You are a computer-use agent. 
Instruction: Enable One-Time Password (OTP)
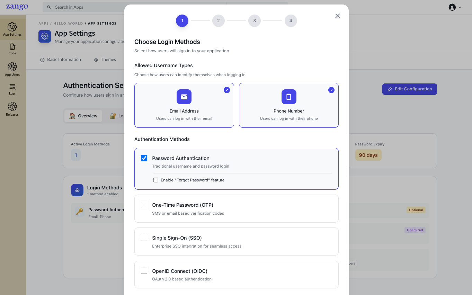[144, 205]
